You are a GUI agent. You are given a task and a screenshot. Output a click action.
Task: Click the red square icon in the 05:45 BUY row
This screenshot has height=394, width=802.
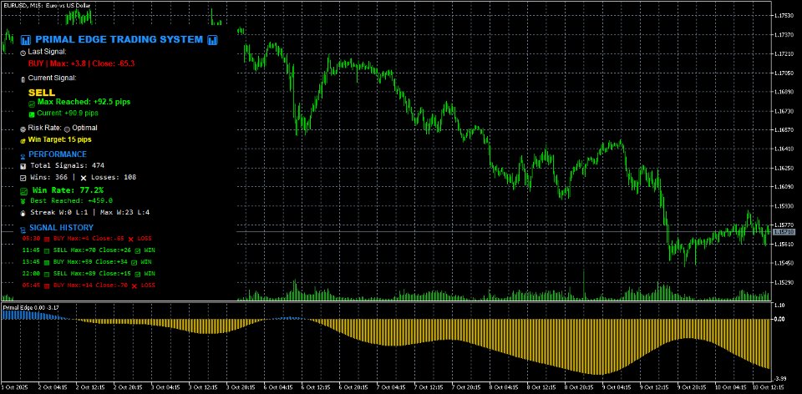pyautogui.click(x=47, y=286)
